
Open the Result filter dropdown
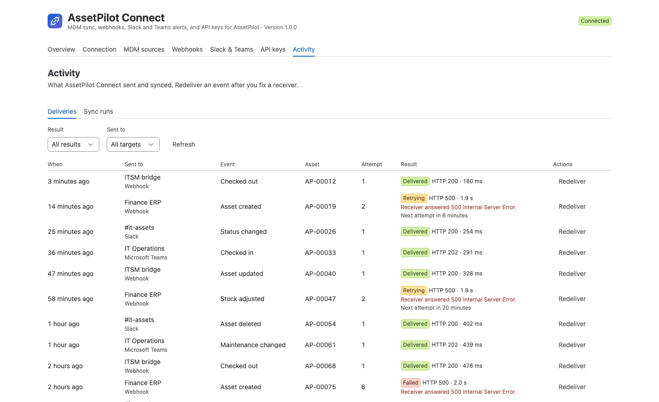point(73,144)
